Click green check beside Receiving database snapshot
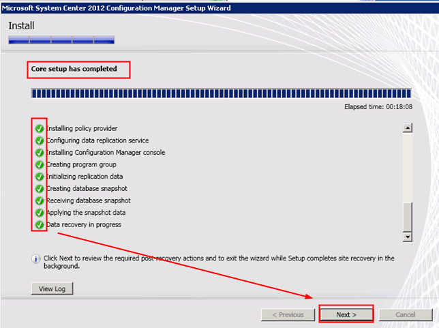Viewport: 439px width, 328px height. pos(40,200)
